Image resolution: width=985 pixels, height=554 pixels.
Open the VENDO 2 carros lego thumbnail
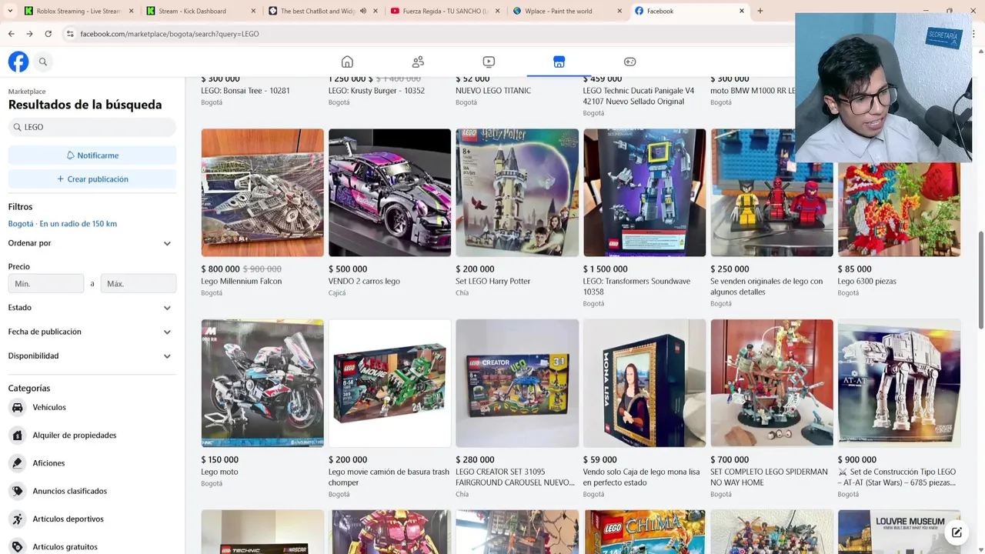tap(389, 192)
